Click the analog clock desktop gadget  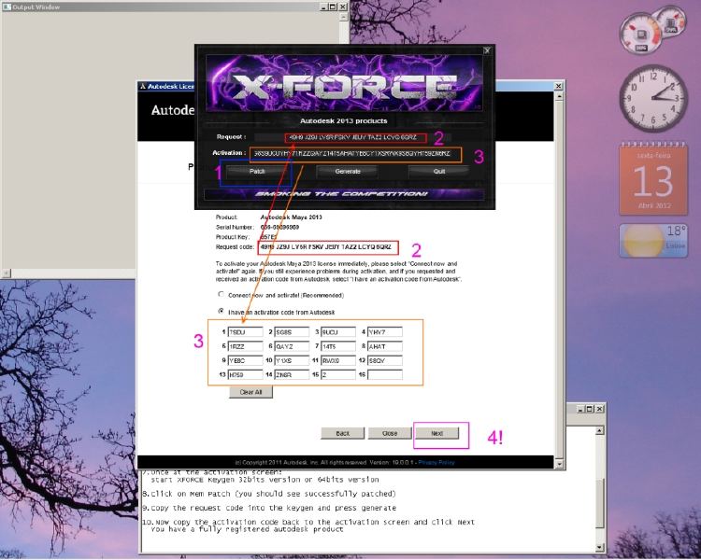coord(653,98)
